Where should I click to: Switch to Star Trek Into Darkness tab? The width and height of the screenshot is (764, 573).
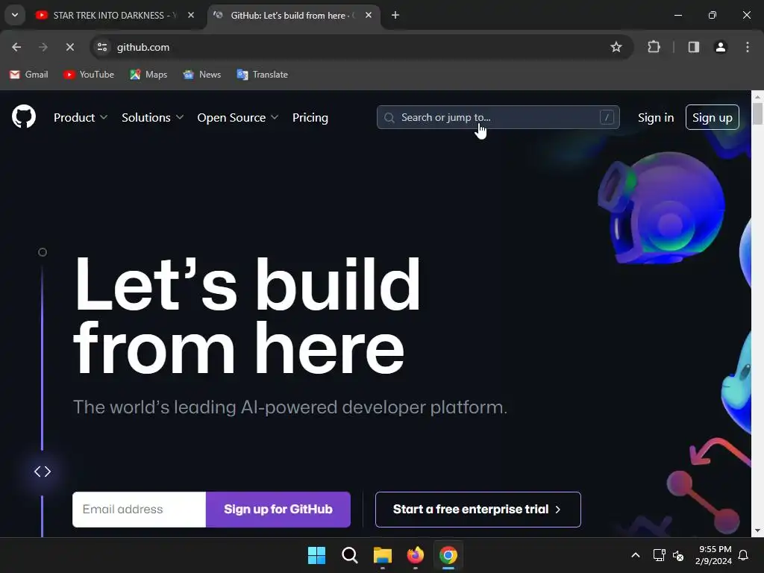coord(116,16)
